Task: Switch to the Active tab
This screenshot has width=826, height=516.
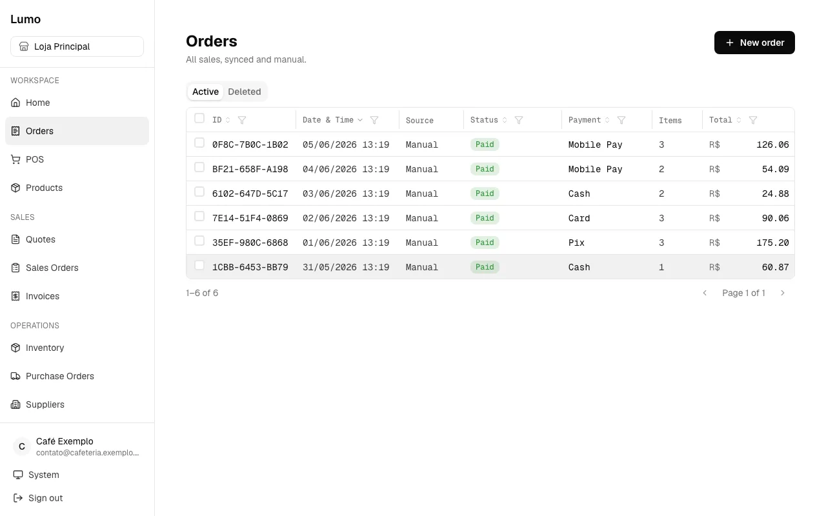Action: 205,92
